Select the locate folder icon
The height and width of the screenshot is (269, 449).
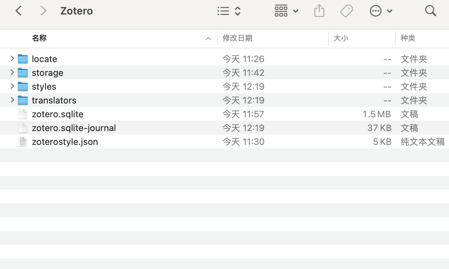(23, 59)
